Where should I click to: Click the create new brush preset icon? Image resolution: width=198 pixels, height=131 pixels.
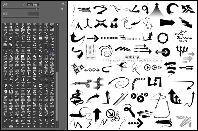(x=62, y=9)
